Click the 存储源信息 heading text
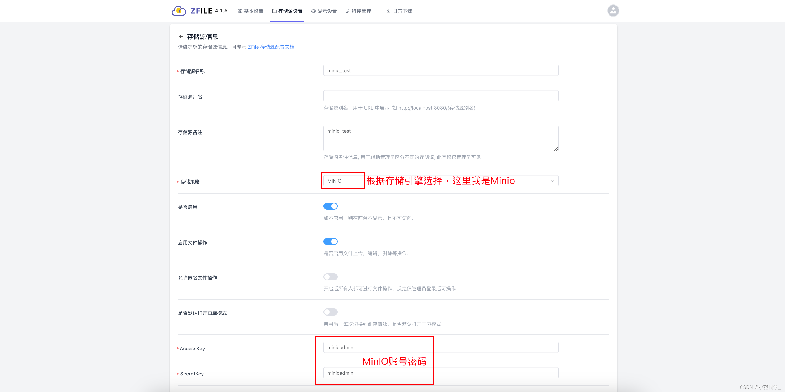785x392 pixels. [x=202, y=37]
